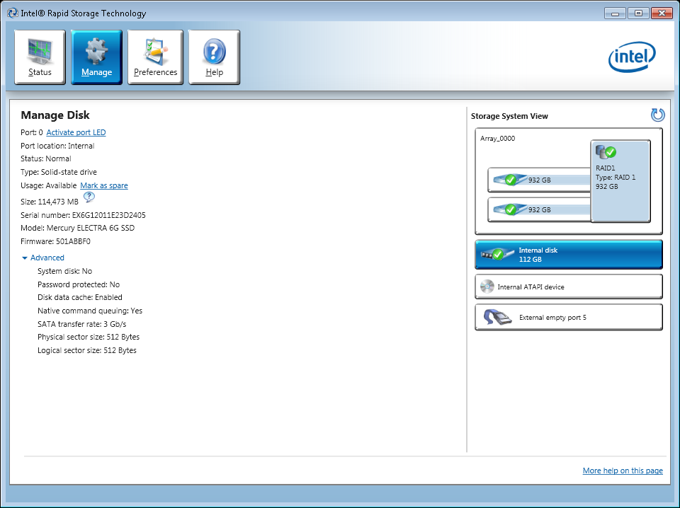Select the second 932 GB disk
This screenshot has width=680, height=508.
coord(538,209)
